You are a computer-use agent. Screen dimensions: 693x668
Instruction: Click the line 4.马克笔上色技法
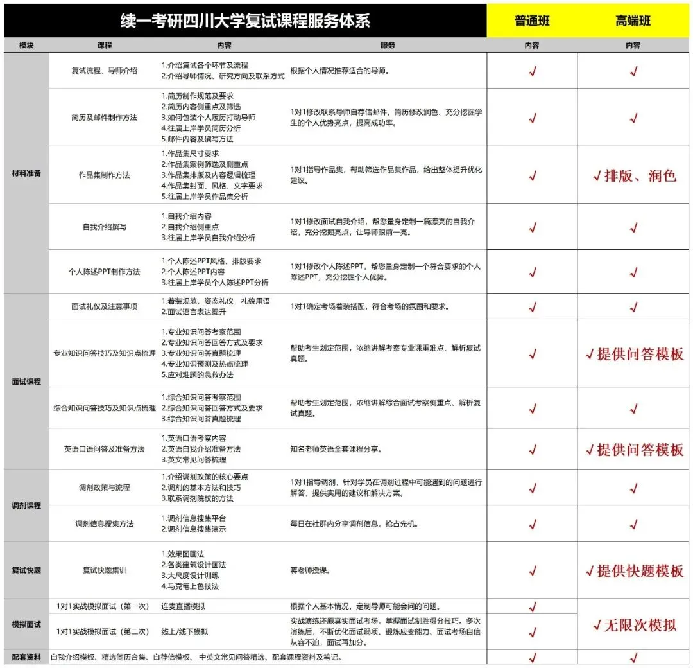[190, 586]
